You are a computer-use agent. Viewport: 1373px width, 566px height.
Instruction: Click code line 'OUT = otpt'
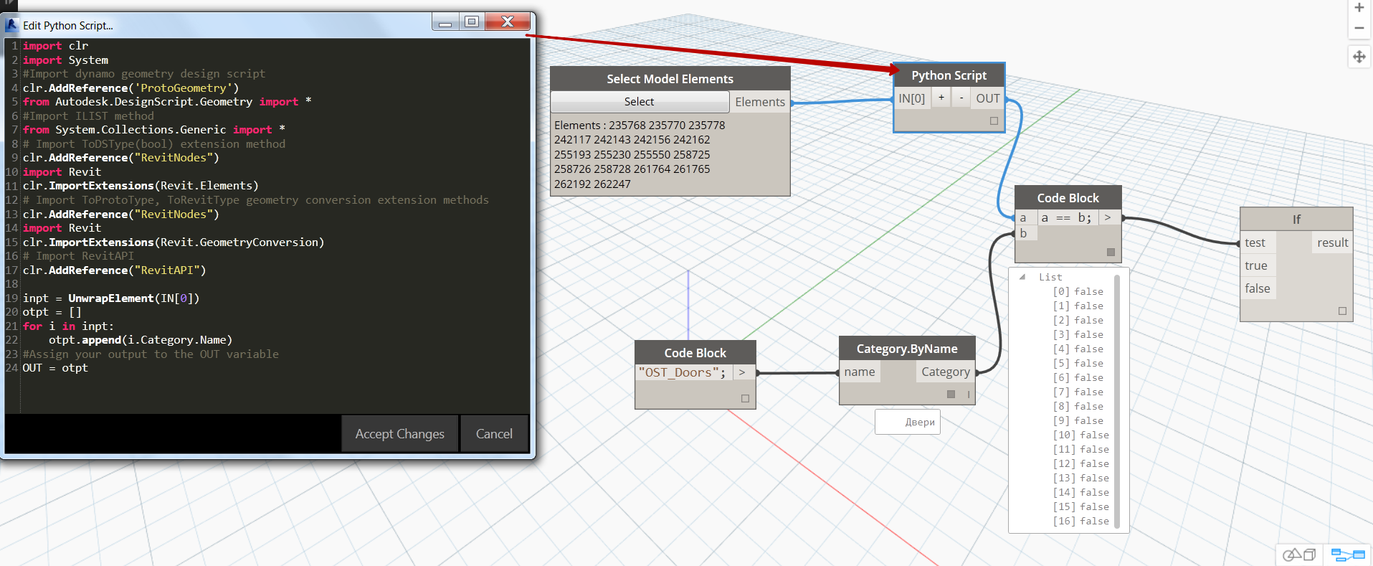pos(55,368)
